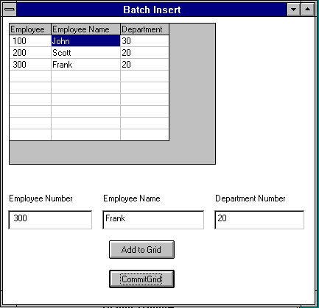Select the Scott cell in grid
Screen dimensions: 319x308
(85, 52)
